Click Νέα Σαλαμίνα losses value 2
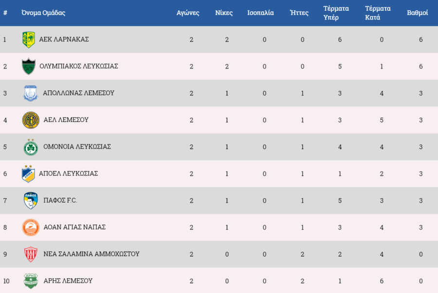Viewport: 438px width, 293px height. pos(302,254)
